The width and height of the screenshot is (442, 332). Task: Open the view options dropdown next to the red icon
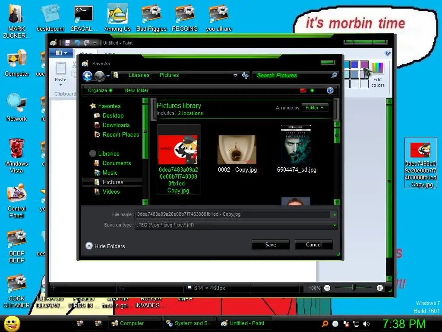(312, 91)
